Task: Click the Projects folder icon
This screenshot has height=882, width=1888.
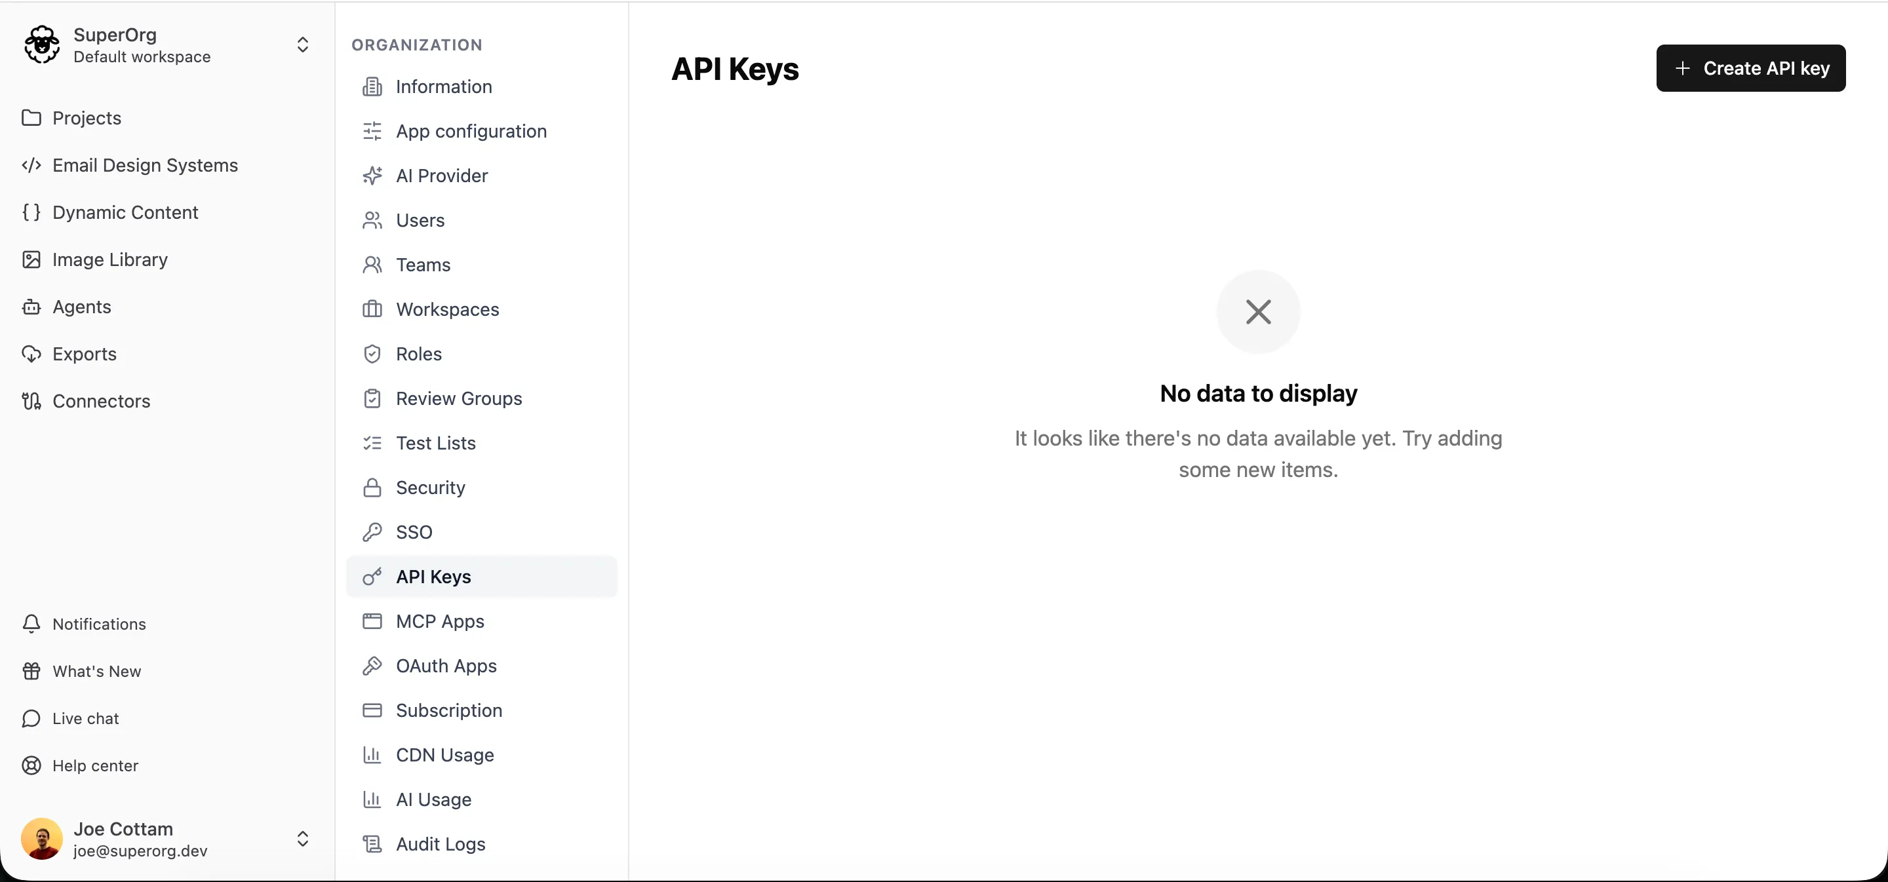Action: 31,118
